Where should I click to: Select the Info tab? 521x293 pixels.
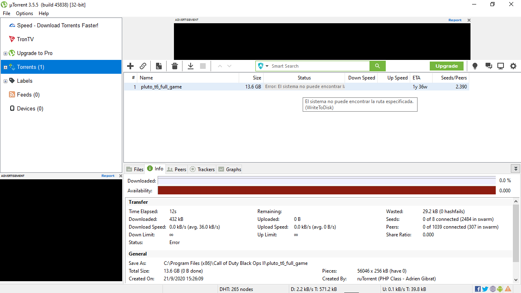tap(155, 169)
